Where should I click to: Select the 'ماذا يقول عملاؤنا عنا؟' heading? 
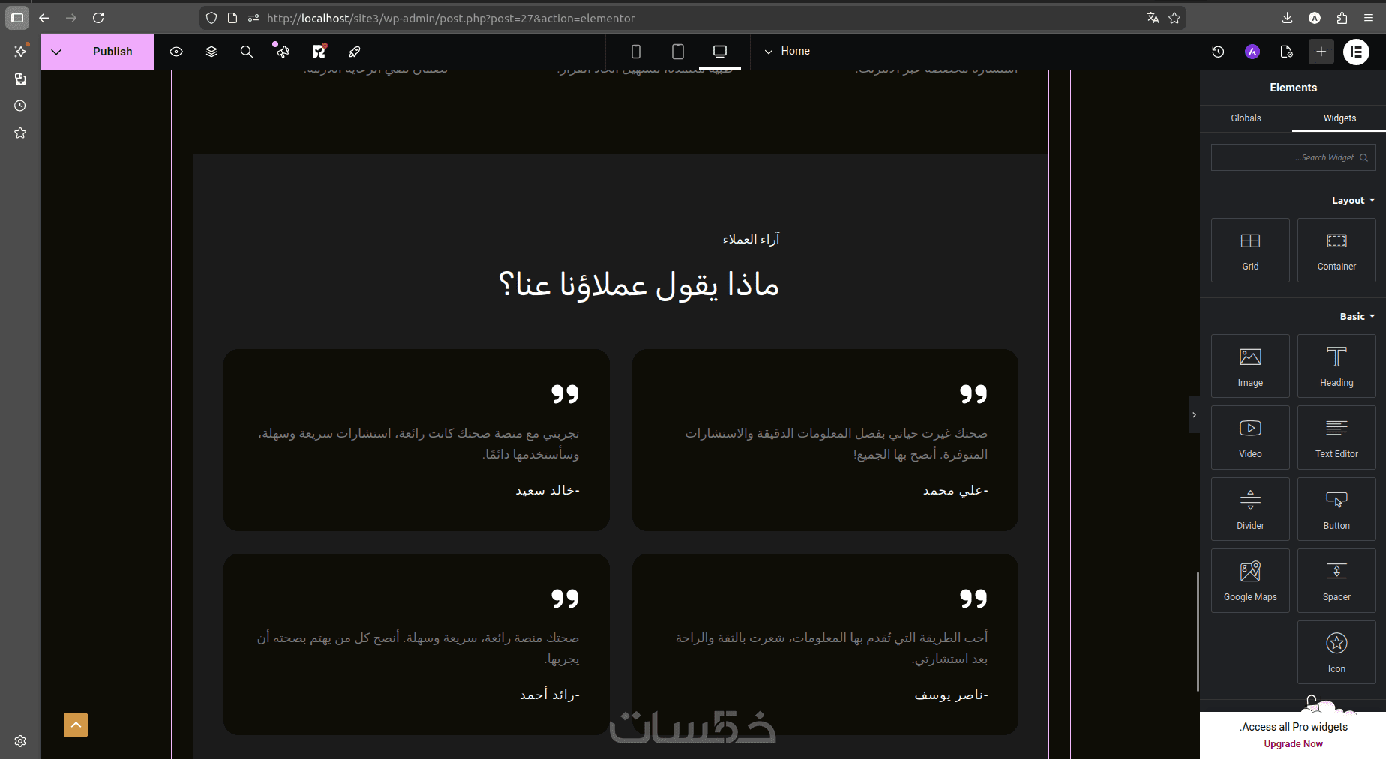click(x=639, y=285)
